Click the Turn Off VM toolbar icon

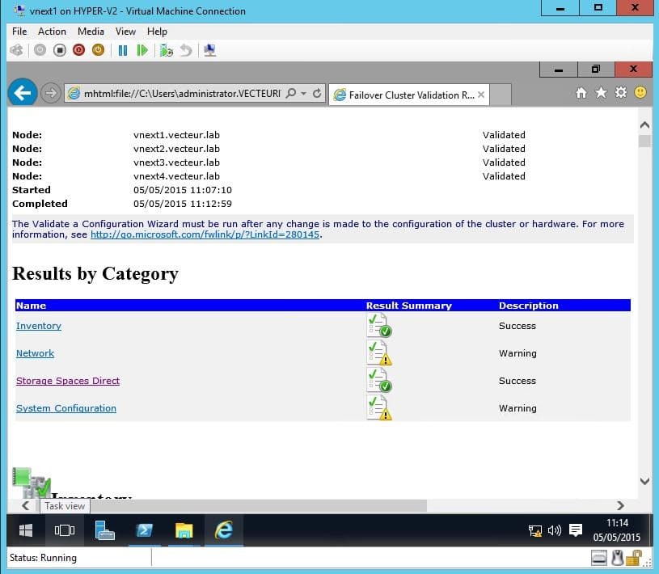[60, 50]
